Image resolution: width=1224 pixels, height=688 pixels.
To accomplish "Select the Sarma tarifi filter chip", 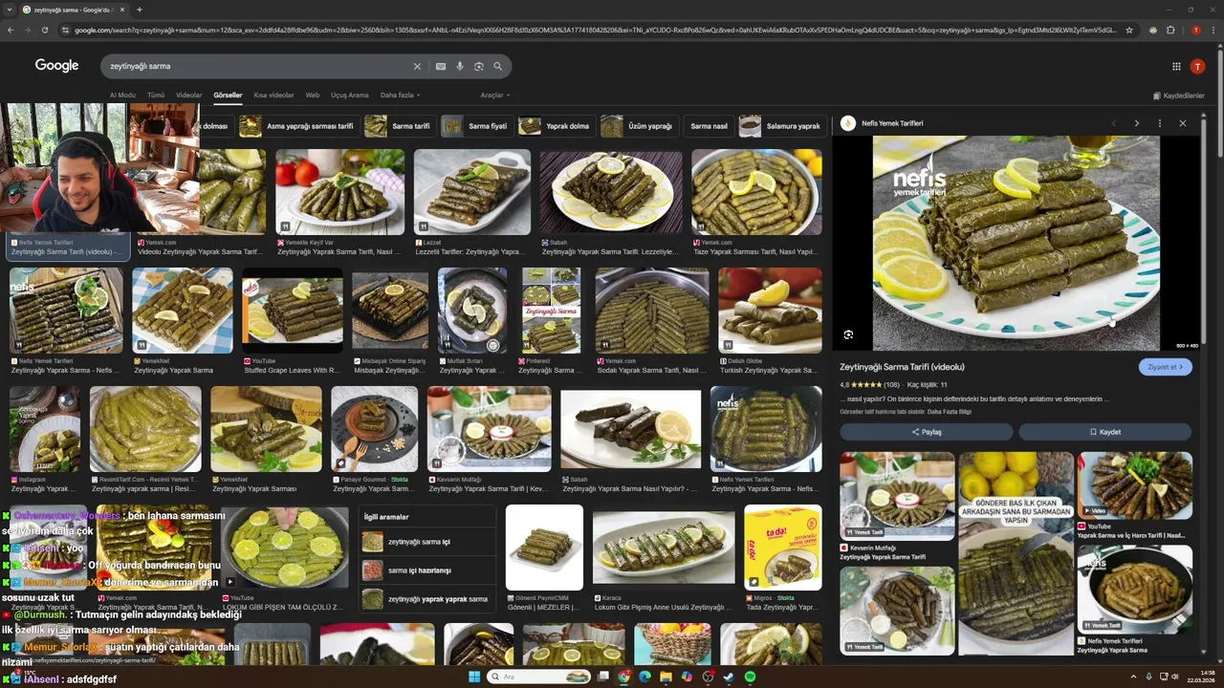I will pyautogui.click(x=400, y=126).
